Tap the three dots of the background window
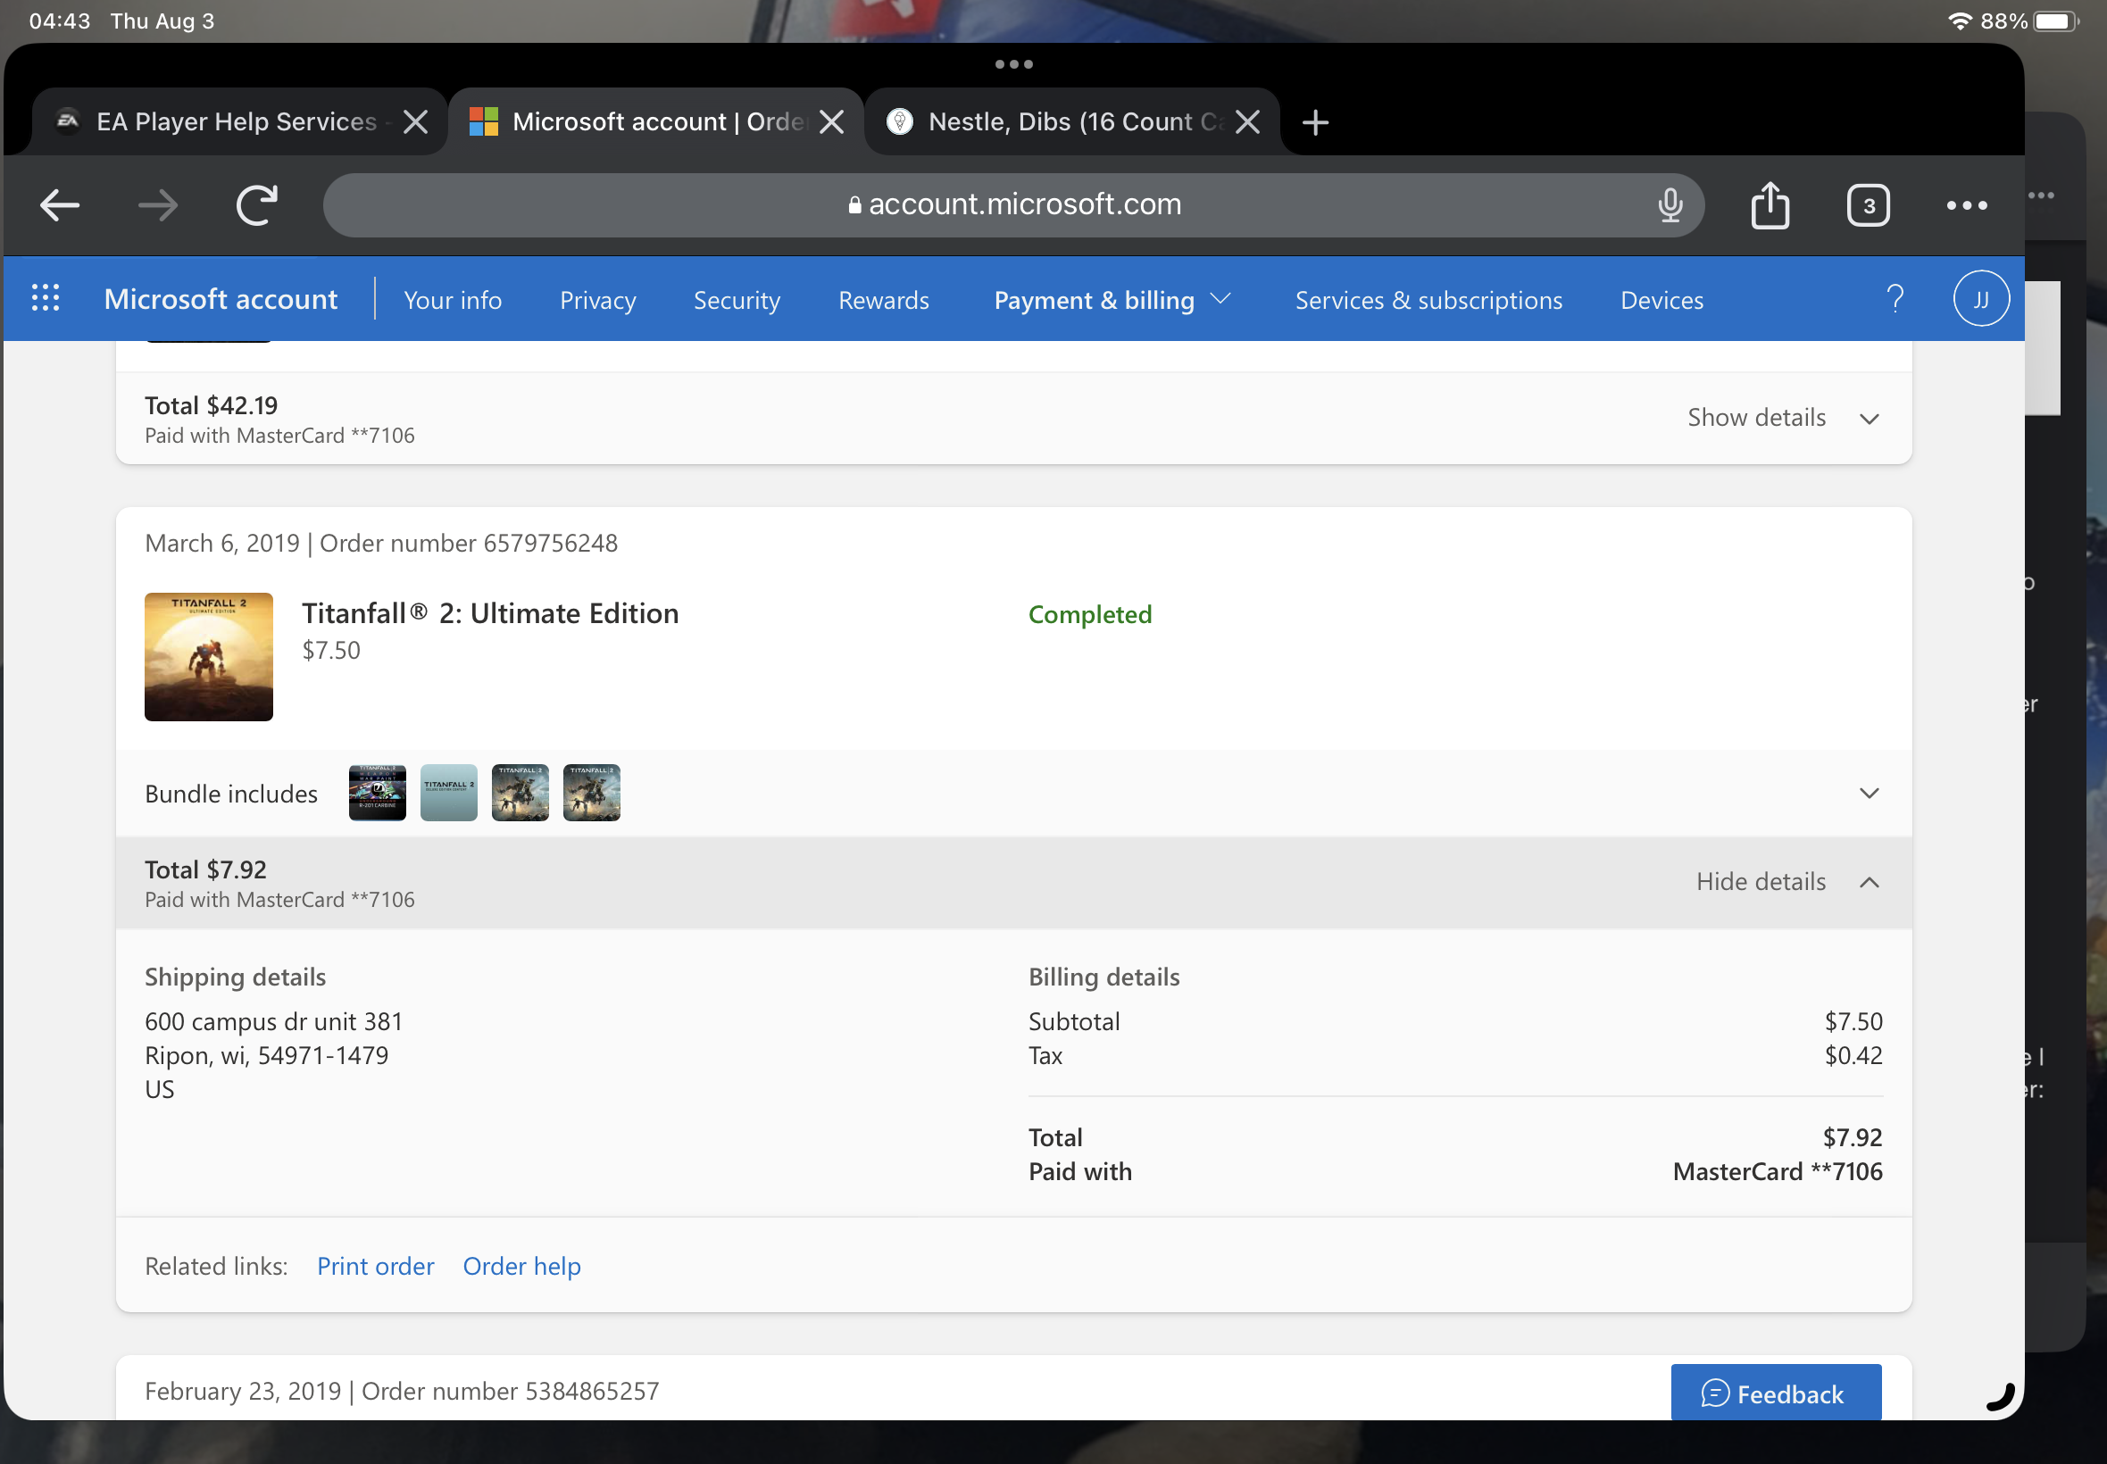Image resolution: width=2107 pixels, height=1464 pixels. [2042, 195]
